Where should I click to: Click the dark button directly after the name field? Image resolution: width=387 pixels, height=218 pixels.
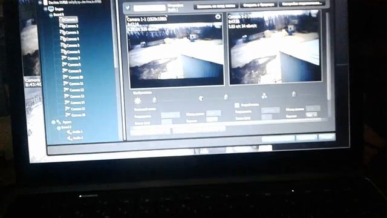216,7
